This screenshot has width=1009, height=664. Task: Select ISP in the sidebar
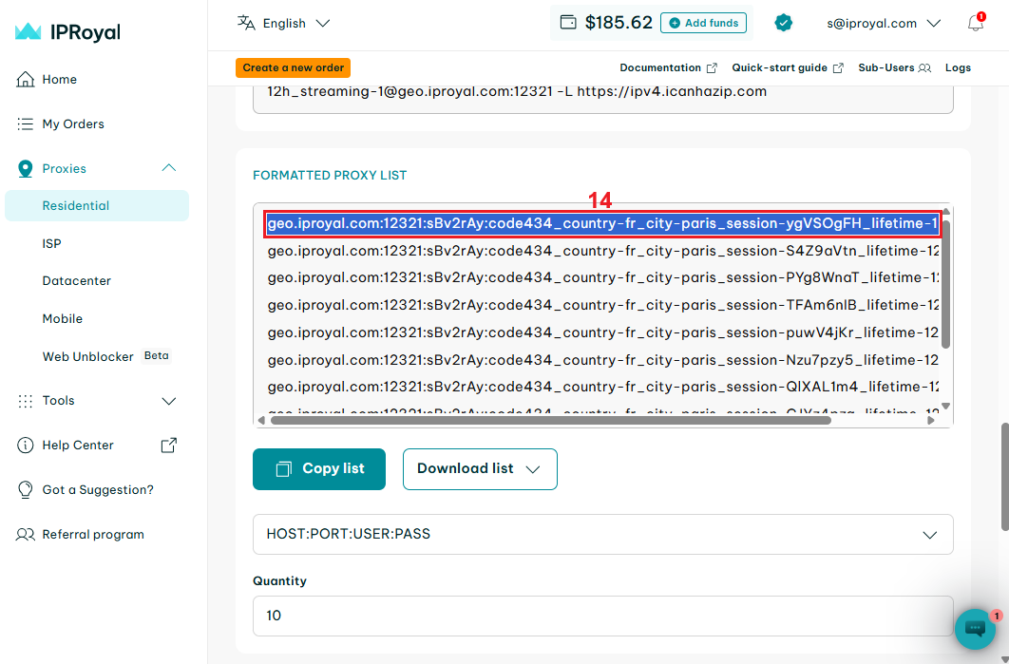click(x=52, y=244)
